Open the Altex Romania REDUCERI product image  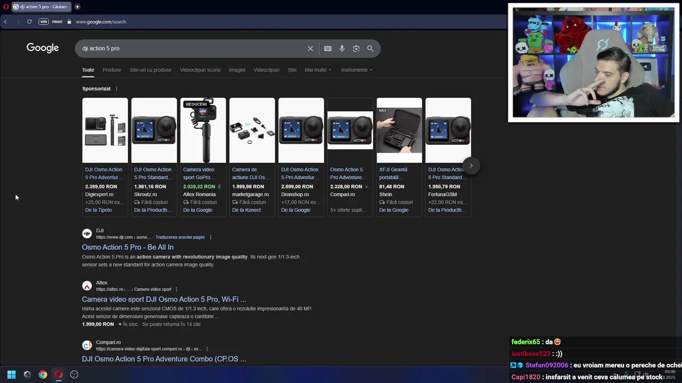203,130
